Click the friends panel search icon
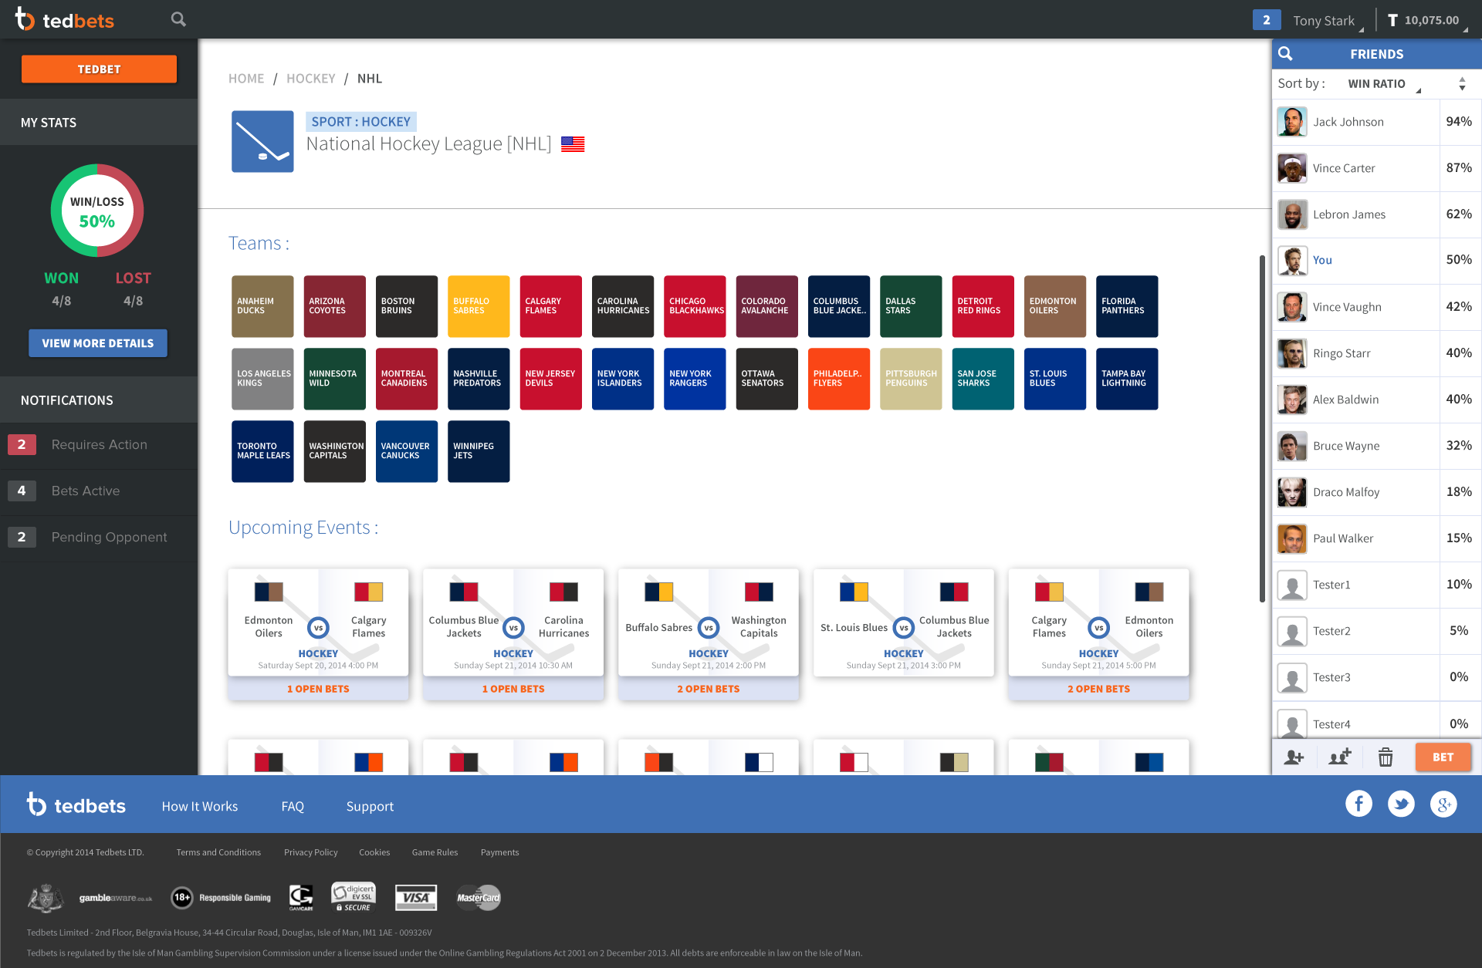The image size is (1482, 968). coord(1285,54)
